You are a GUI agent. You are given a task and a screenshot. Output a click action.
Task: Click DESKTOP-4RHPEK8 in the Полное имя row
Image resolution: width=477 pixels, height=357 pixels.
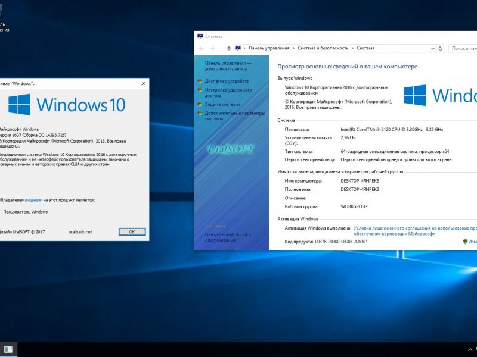[360, 189]
